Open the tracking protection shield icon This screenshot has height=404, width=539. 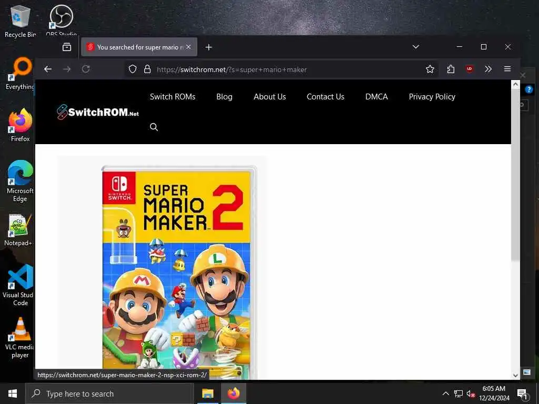pos(133,69)
